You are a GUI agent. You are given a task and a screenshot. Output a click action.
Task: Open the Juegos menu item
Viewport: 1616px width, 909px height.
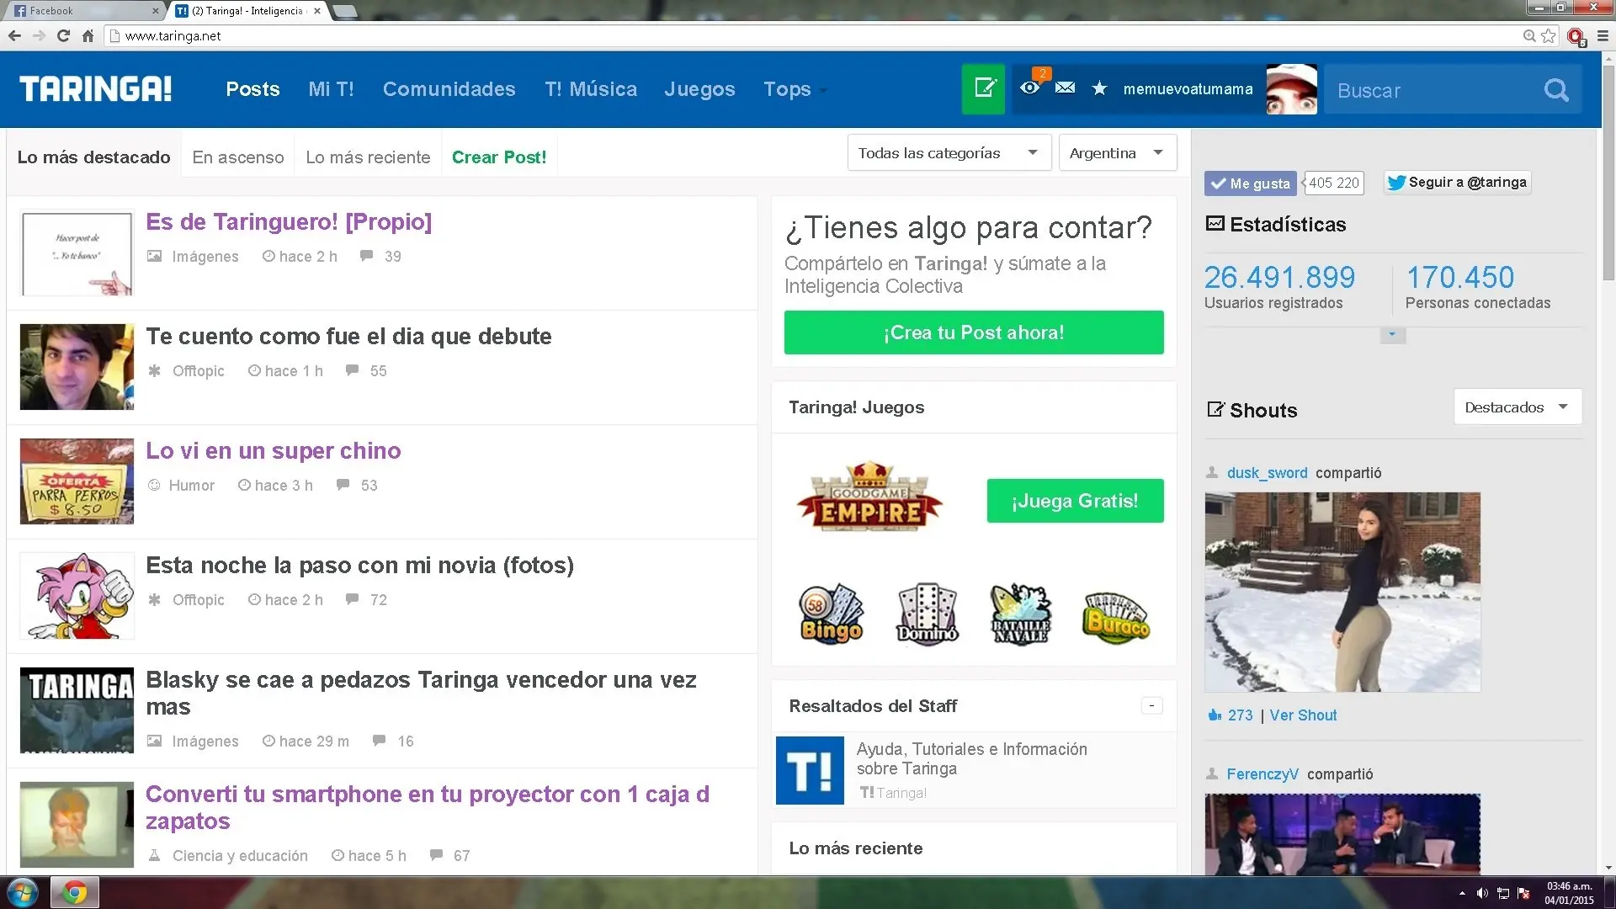click(x=699, y=89)
